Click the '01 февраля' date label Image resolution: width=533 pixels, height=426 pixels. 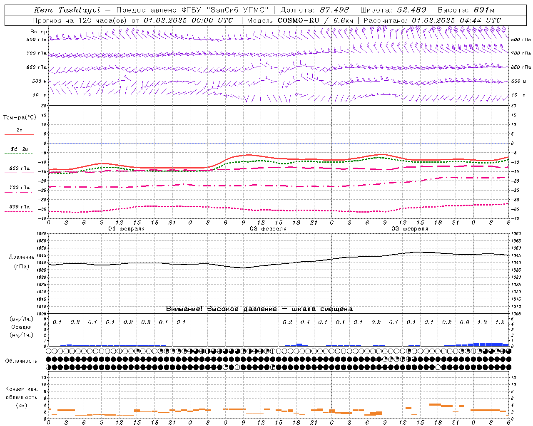[x=127, y=229]
